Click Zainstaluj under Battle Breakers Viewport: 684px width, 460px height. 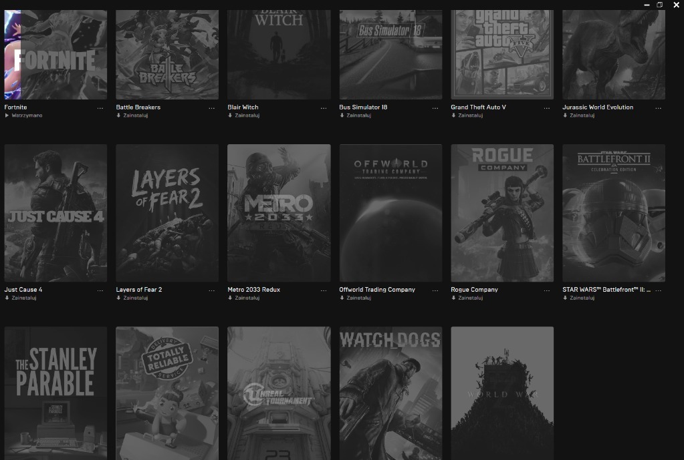132,116
